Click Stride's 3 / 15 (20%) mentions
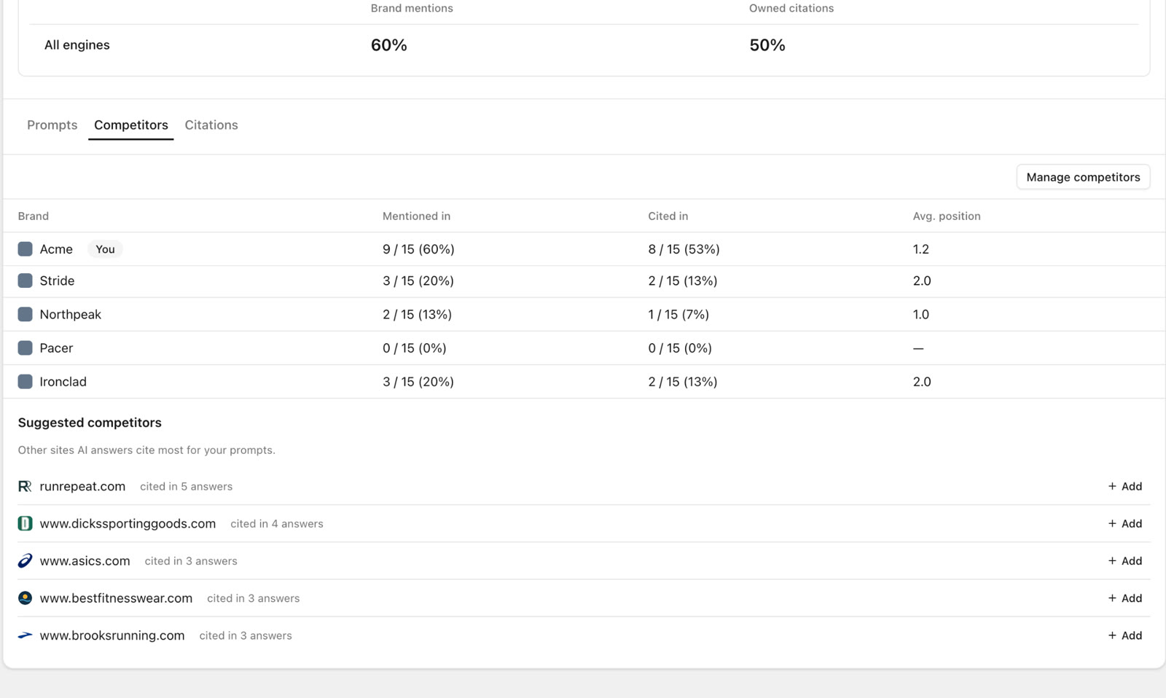1166x698 pixels. pyautogui.click(x=418, y=281)
